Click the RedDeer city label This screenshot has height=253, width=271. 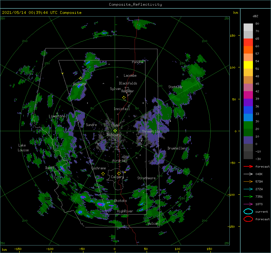128,91
